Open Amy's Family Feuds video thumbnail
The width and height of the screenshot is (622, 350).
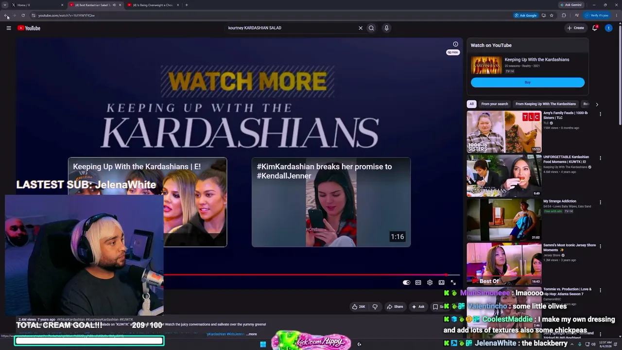[x=504, y=132]
